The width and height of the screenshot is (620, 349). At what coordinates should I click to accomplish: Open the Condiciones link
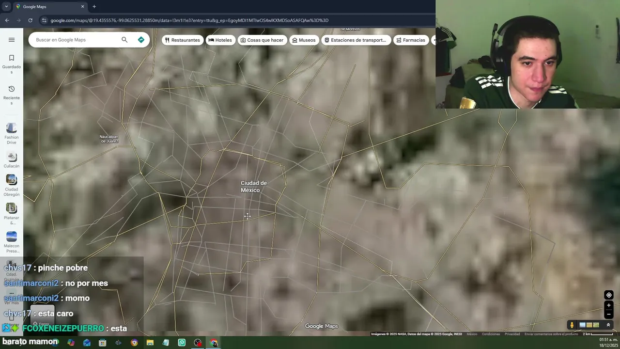point(491,334)
